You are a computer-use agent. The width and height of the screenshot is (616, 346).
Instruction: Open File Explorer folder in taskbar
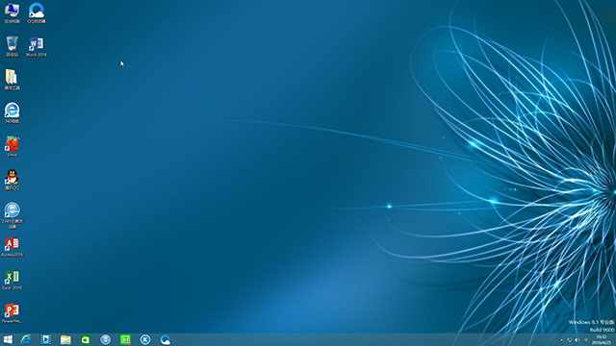click(x=65, y=339)
